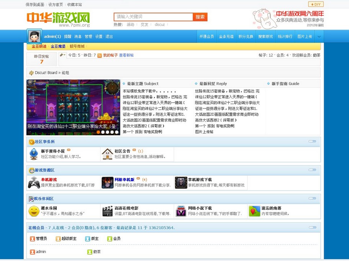
Task: Click the 保存到桌面 link
Action: click(x=35, y=5)
